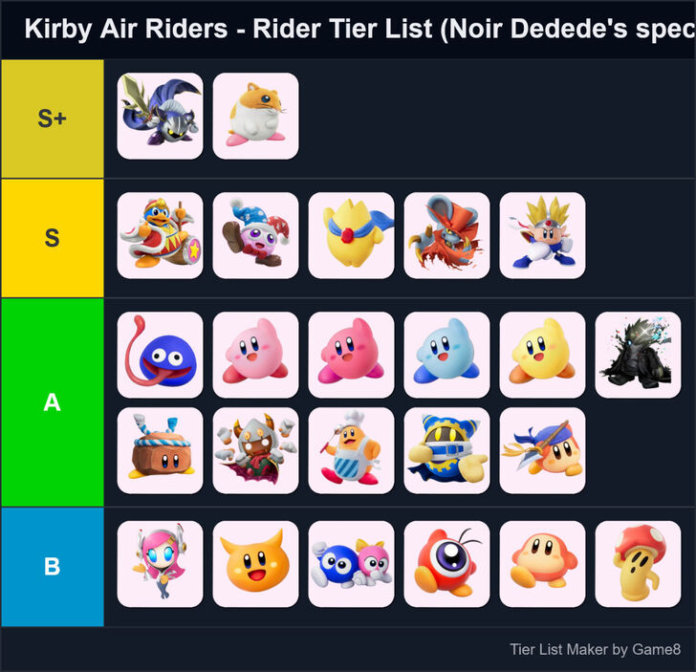Select Magolor in A tier
The width and height of the screenshot is (696, 672).
(x=446, y=450)
